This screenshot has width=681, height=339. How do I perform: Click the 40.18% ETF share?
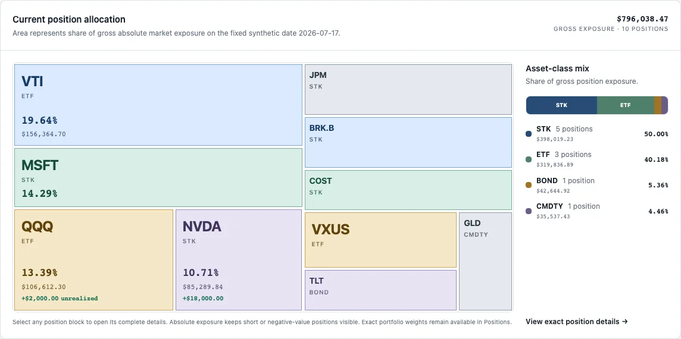pyautogui.click(x=656, y=159)
